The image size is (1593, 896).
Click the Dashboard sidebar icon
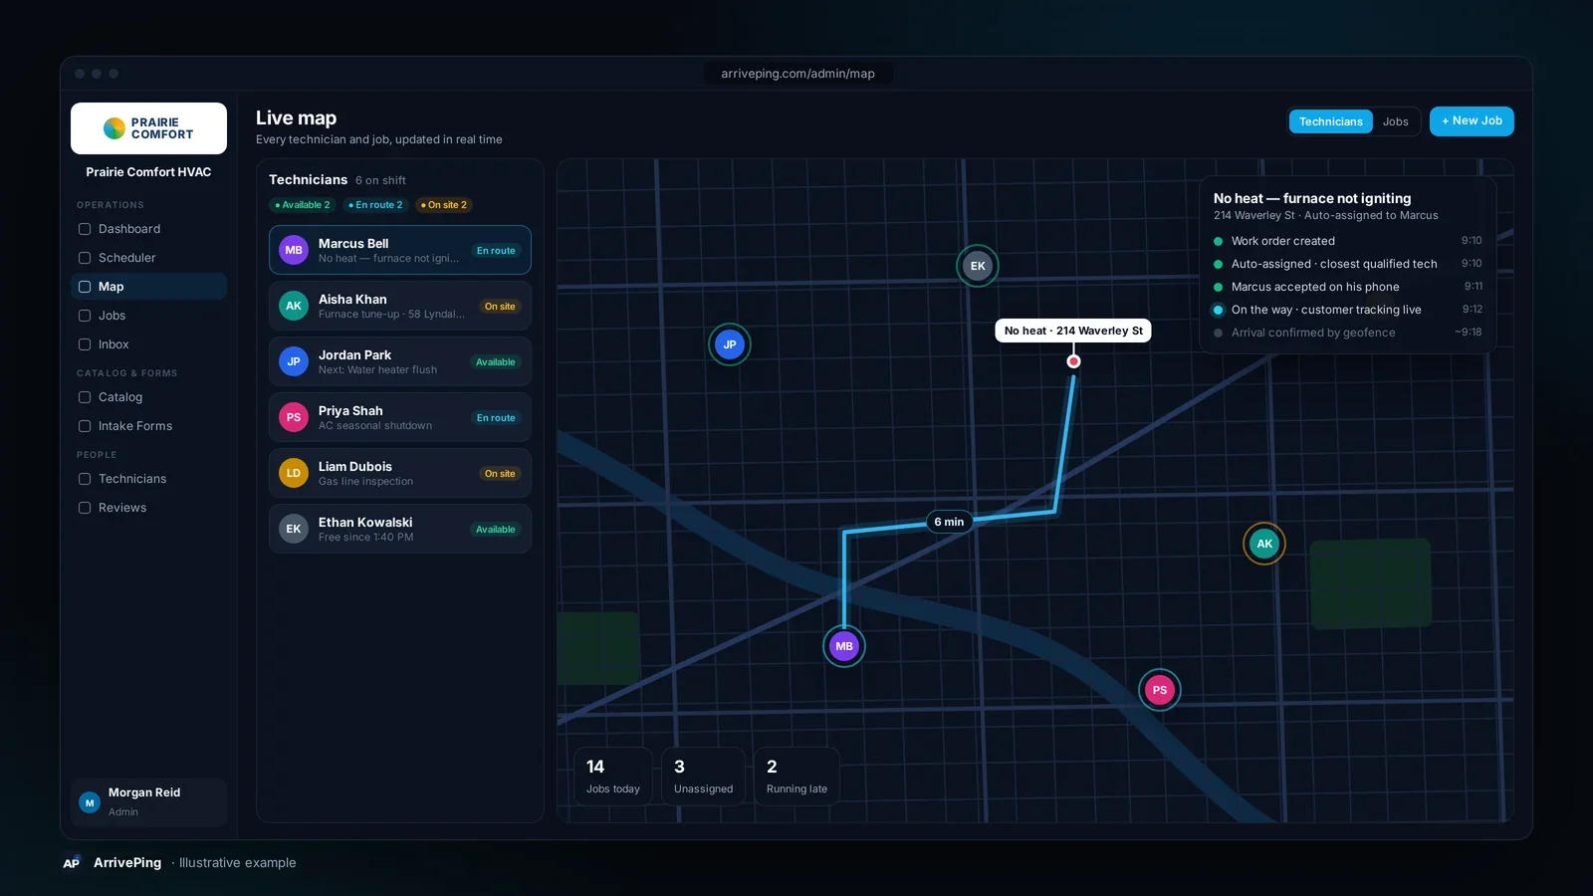pos(85,229)
